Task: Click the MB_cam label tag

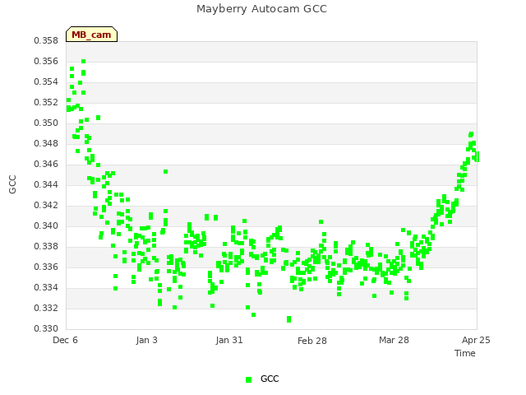Action: [91, 35]
